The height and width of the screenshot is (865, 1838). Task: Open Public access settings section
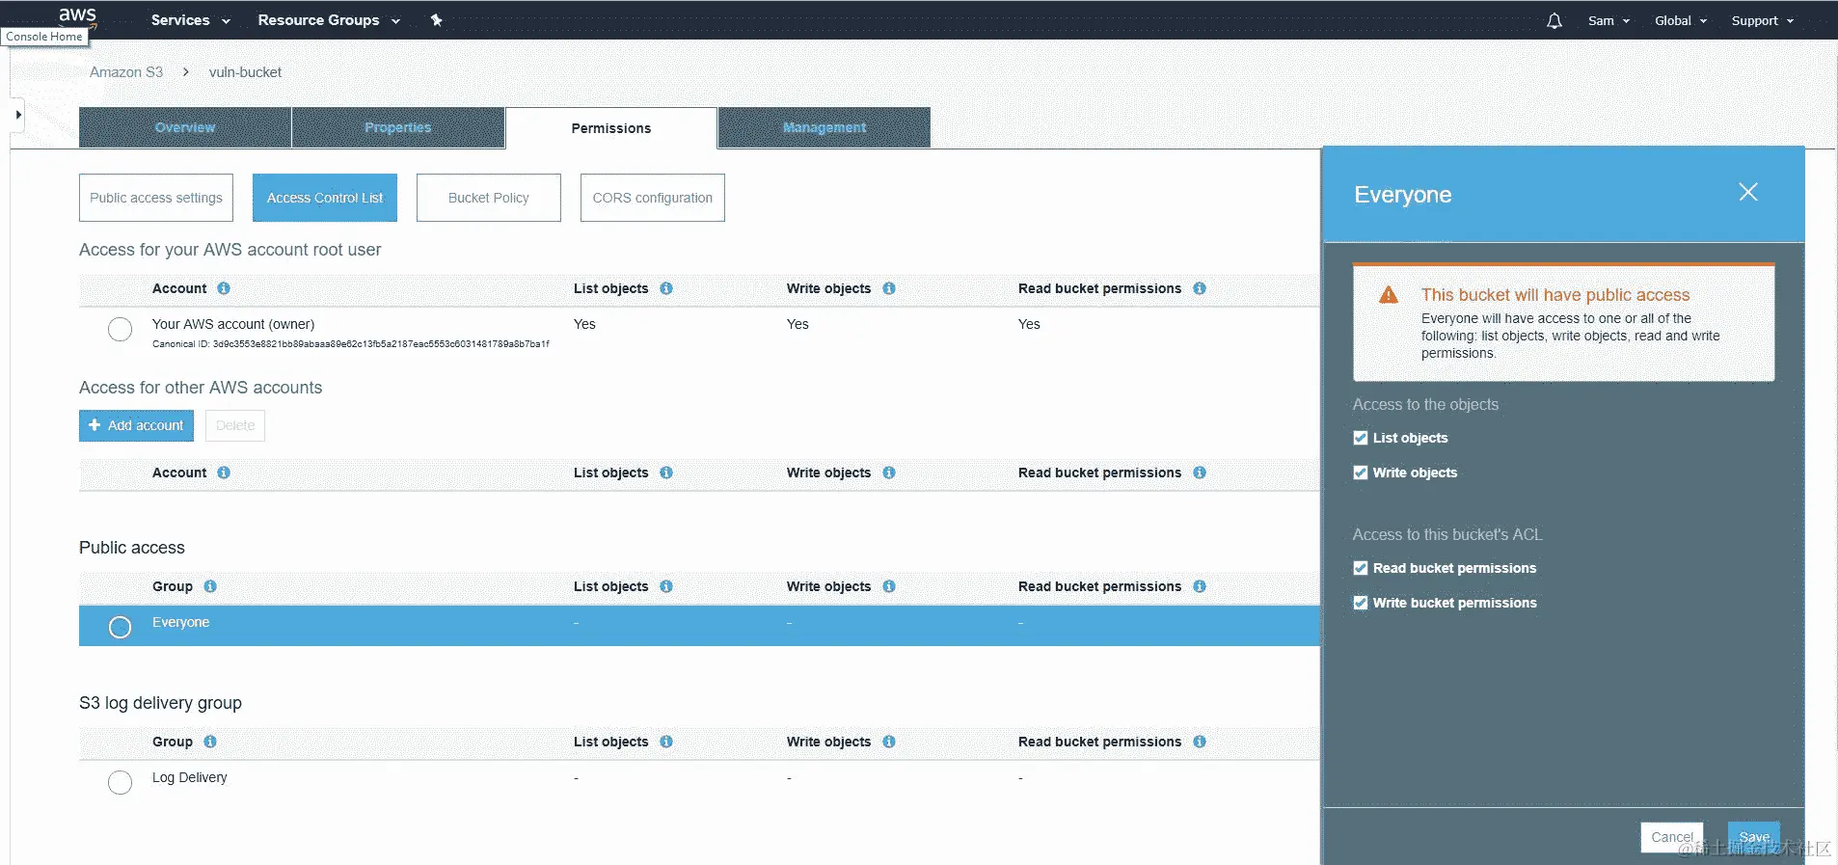[156, 198]
